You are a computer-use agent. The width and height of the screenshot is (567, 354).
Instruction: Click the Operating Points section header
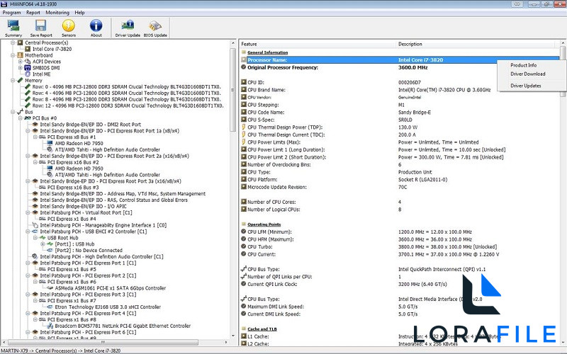(x=264, y=224)
